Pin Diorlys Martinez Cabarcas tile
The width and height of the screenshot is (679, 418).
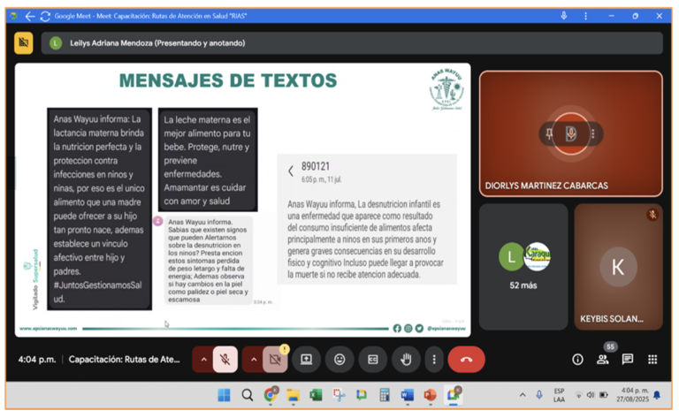tap(550, 133)
